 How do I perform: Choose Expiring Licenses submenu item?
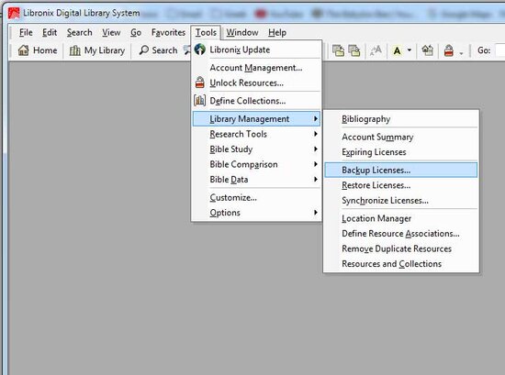point(401,152)
